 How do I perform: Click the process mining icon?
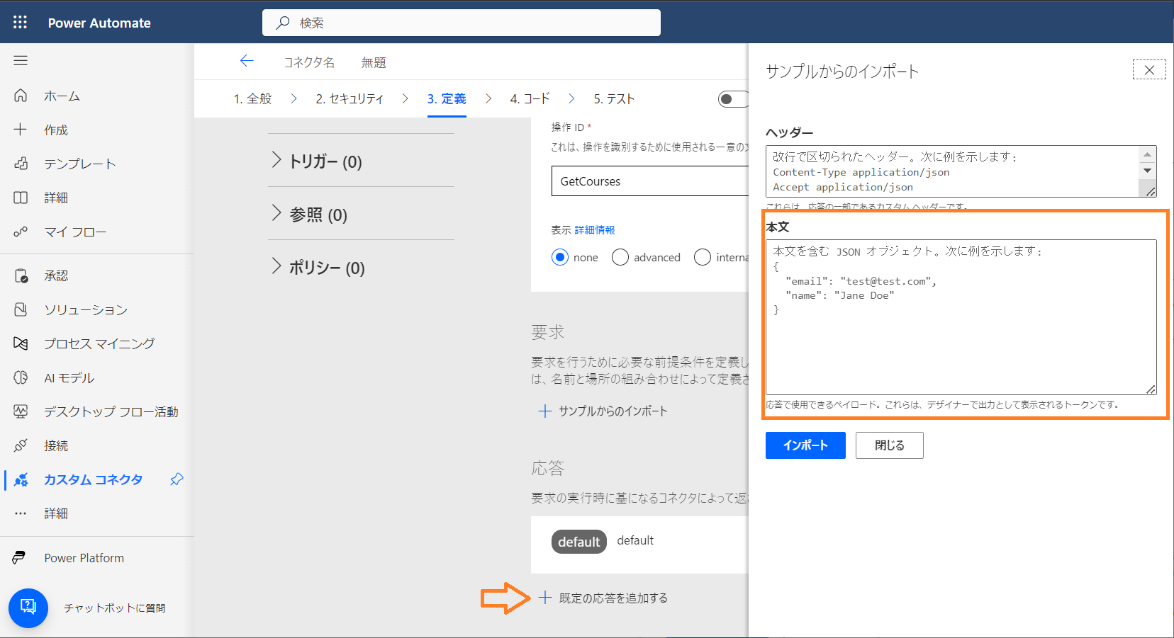coord(21,343)
